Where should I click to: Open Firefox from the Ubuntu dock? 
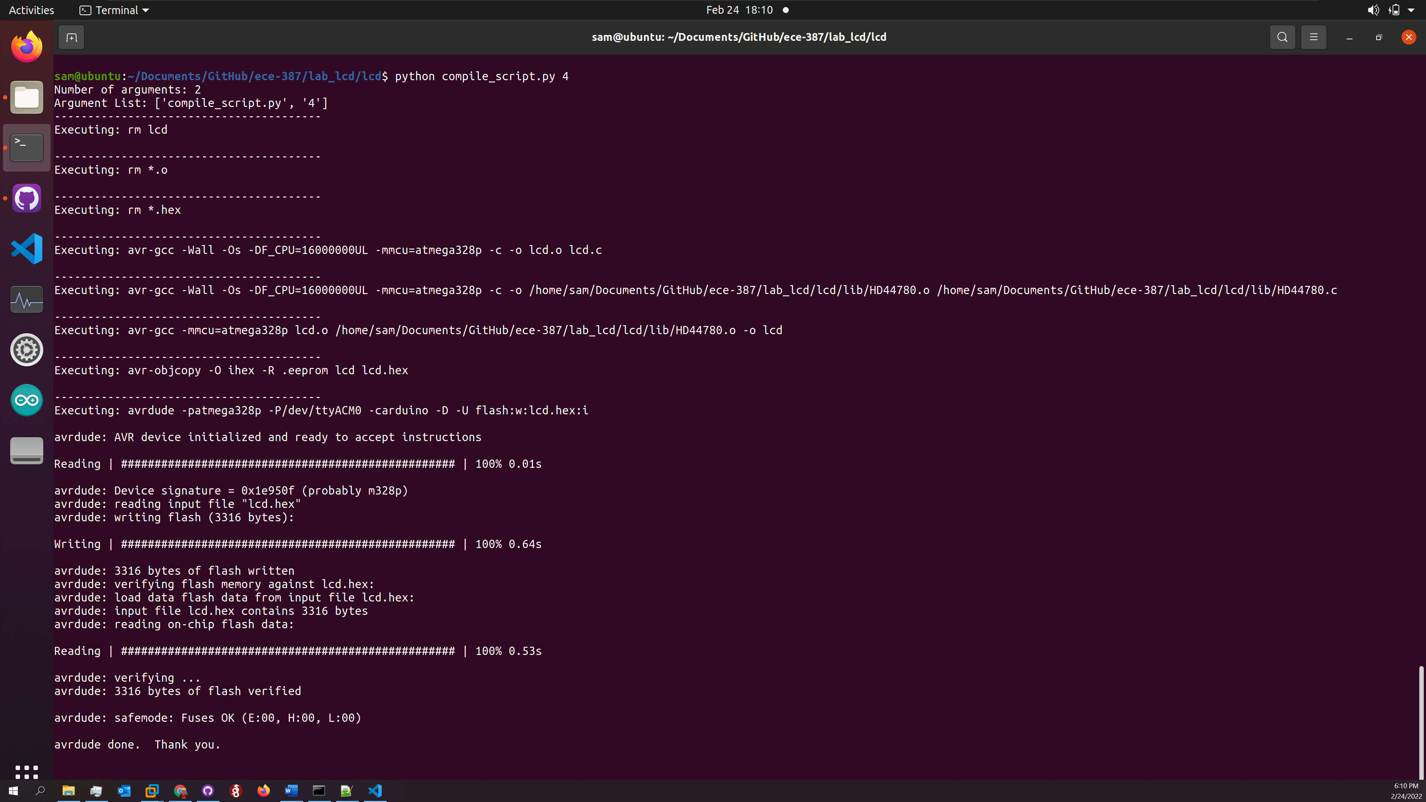coord(27,47)
